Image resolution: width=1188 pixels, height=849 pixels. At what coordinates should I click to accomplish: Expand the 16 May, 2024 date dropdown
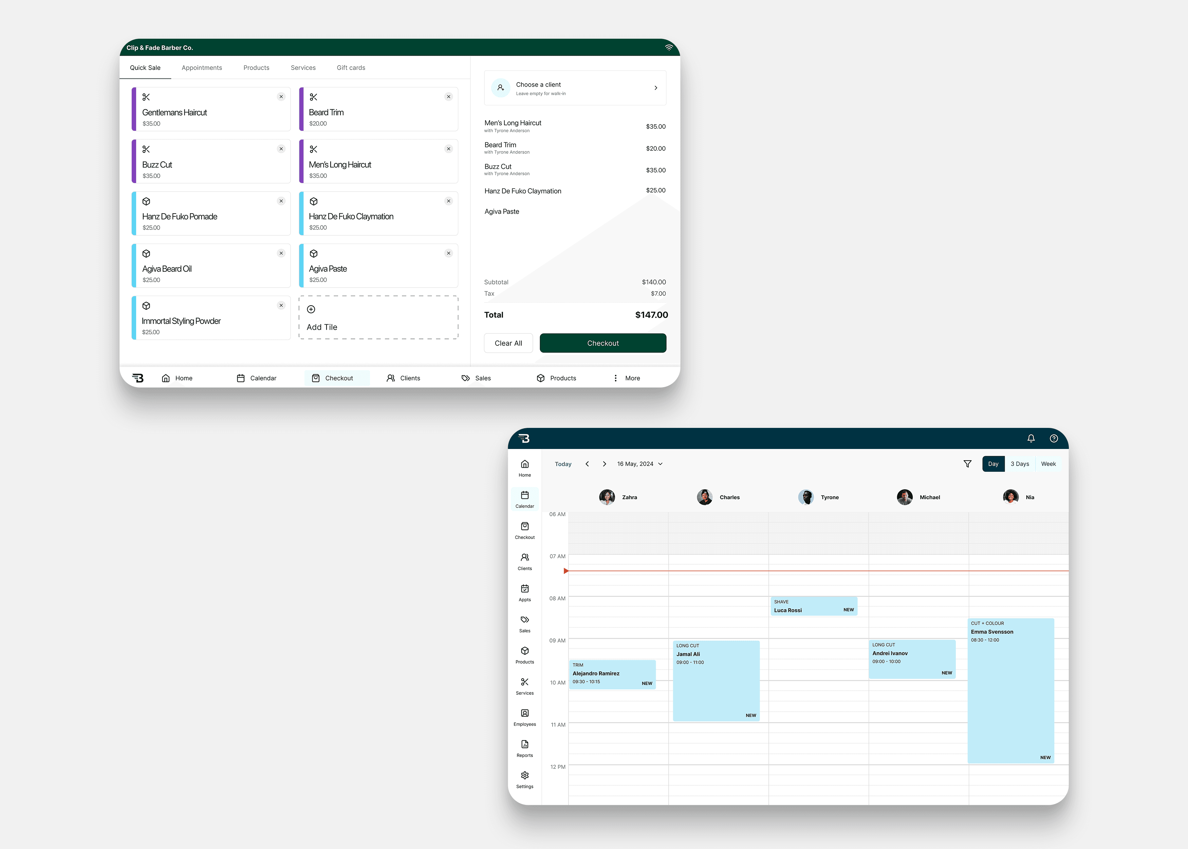click(639, 464)
